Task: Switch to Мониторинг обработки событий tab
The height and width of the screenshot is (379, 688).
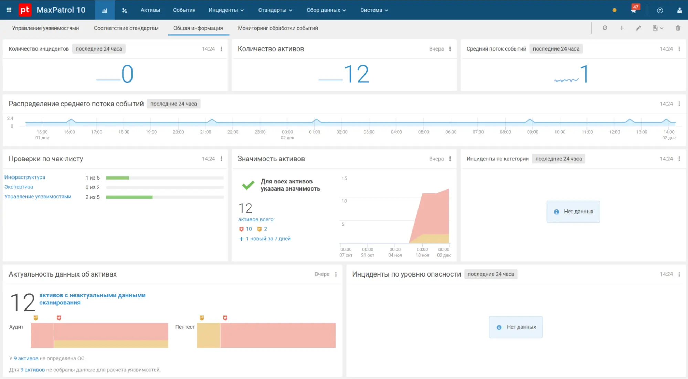Action: click(278, 28)
